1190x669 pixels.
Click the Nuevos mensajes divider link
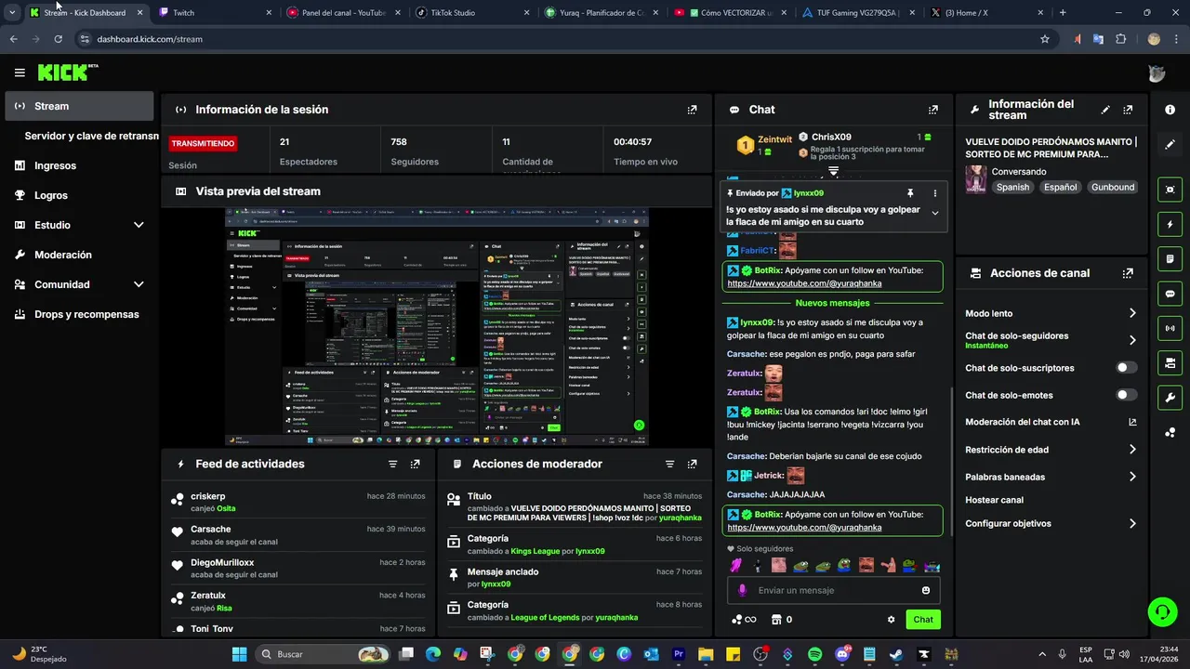[x=832, y=303]
